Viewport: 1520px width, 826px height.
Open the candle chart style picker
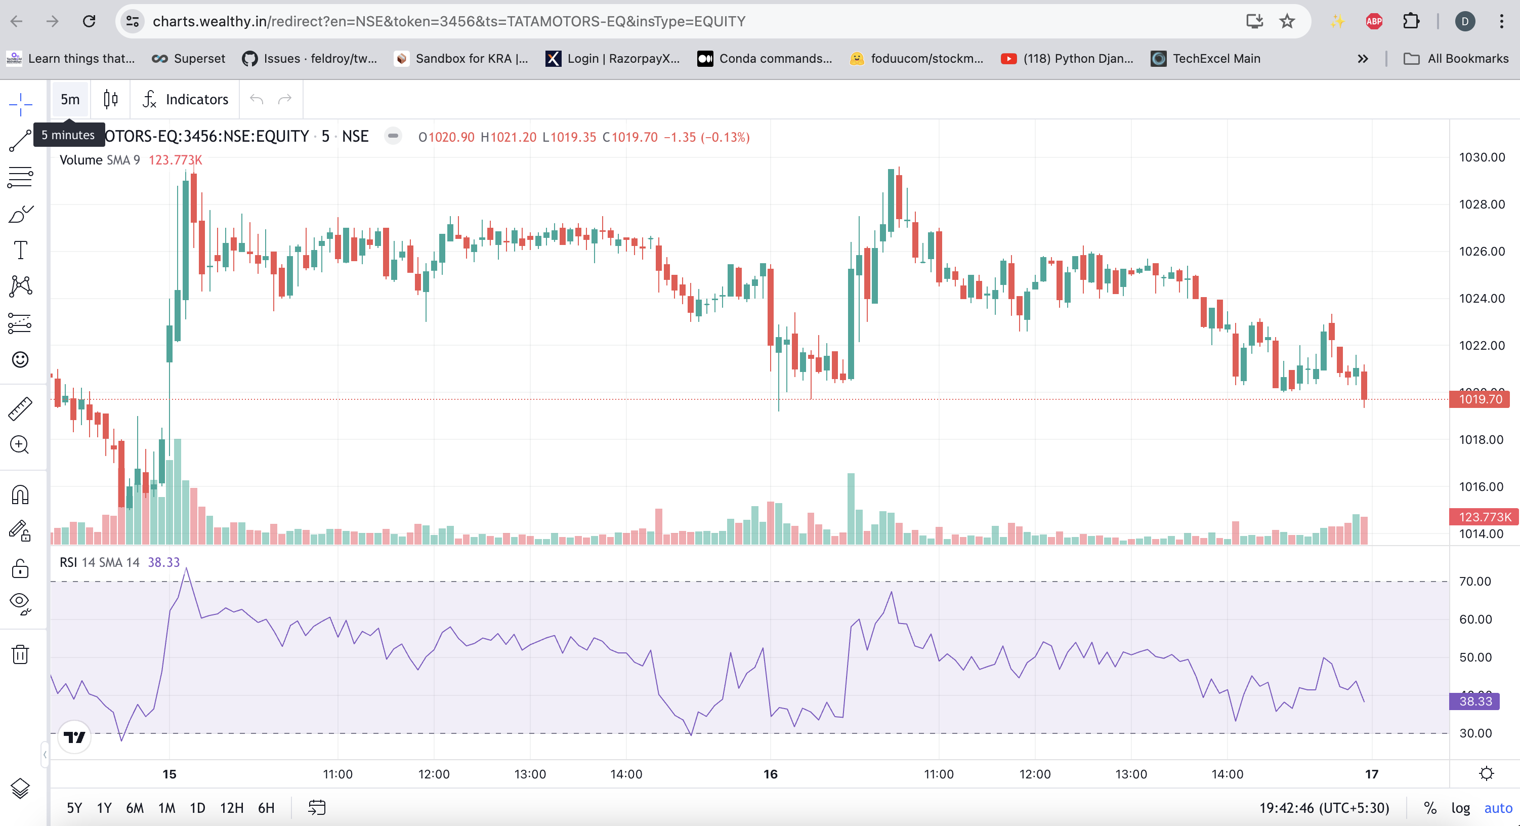click(110, 99)
